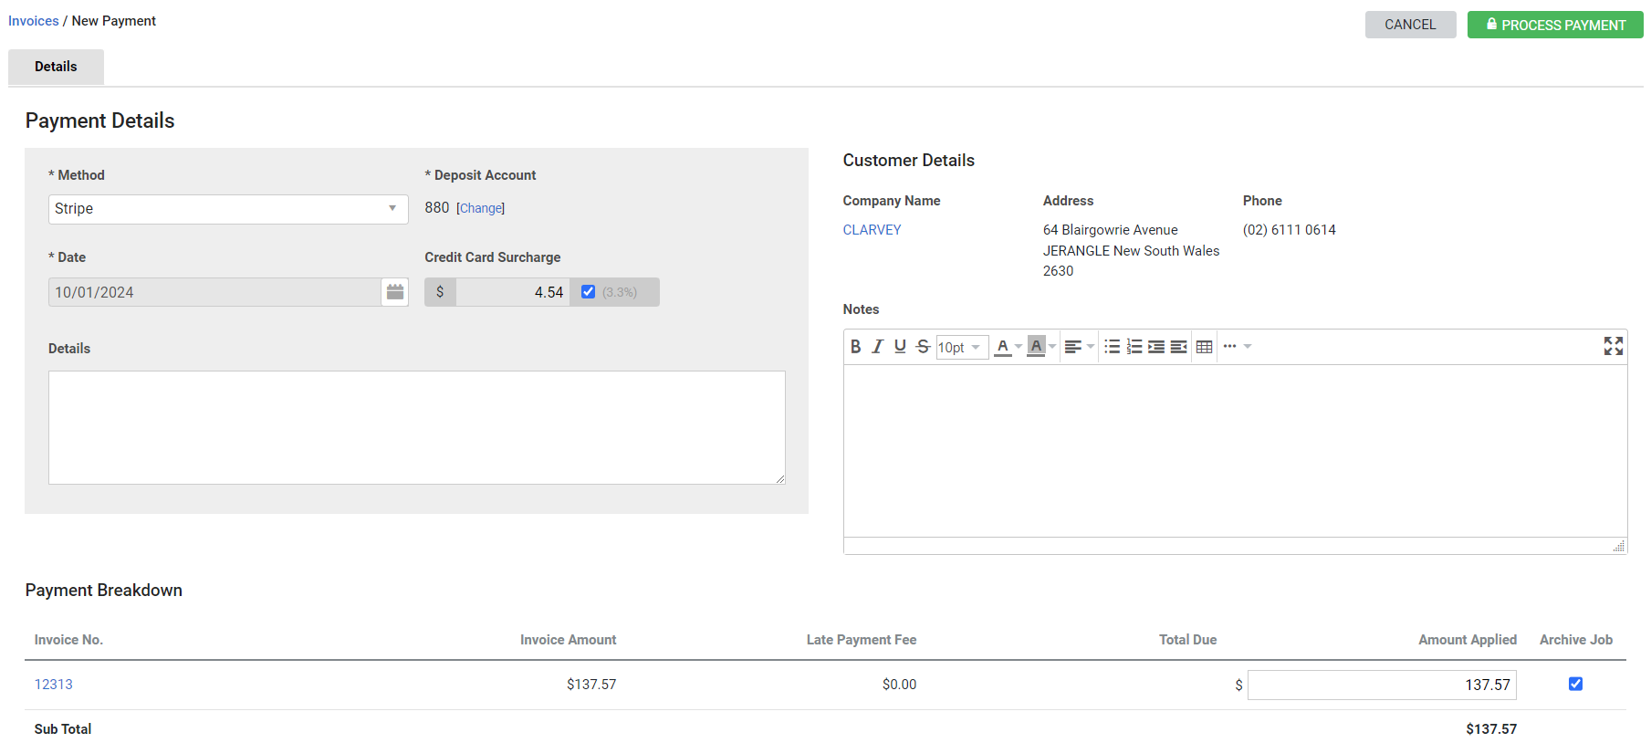
Task: Open the highlight color picker arrow
Action: pos(1052,347)
